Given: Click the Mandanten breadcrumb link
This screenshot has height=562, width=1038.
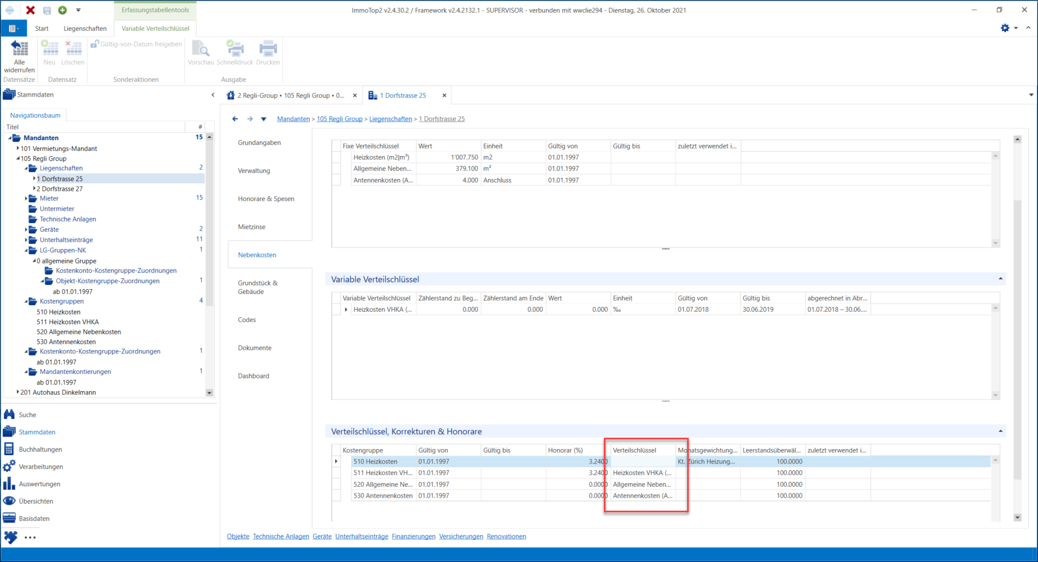Looking at the screenshot, I should pyautogui.click(x=294, y=119).
